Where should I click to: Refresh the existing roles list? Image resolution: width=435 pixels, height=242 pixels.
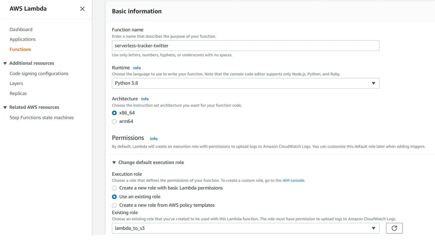click(x=394, y=228)
